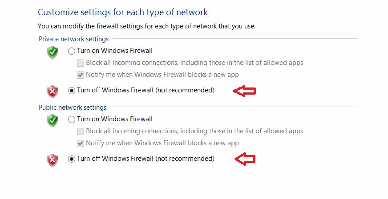Click the red shield under Private network settings
388x199 pixels.
click(x=53, y=92)
